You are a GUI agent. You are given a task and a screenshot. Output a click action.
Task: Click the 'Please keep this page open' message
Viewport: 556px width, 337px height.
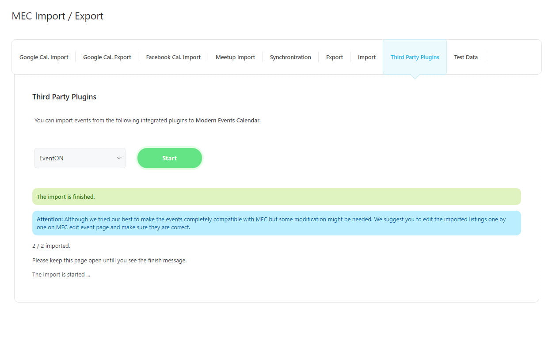(x=109, y=260)
